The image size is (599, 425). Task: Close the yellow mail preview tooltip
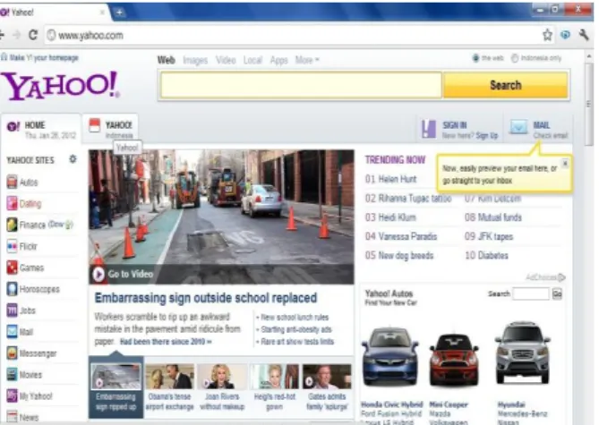click(x=565, y=163)
